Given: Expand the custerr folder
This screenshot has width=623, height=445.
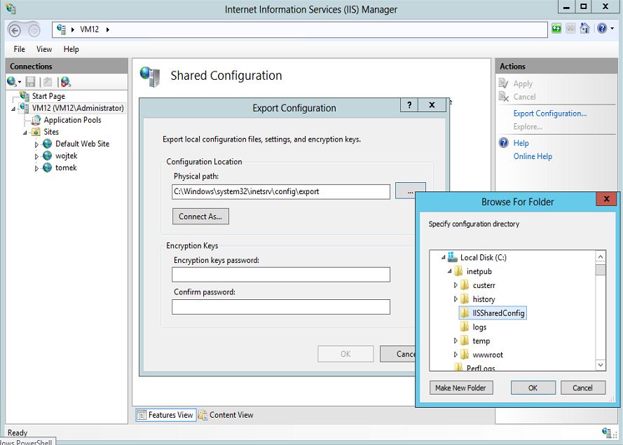Looking at the screenshot, I should click(456, 285).
